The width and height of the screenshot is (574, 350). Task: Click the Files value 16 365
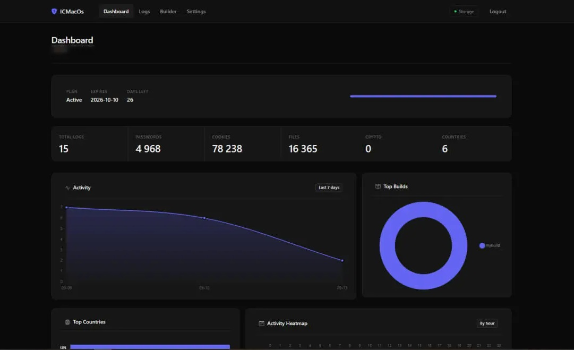tap(303, 149)
